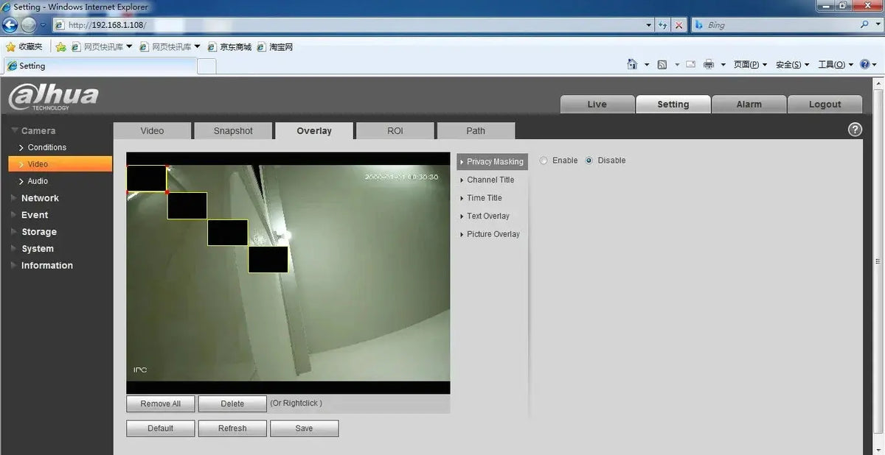Open a new blank browser tab
The image size is (885, 455).
[x=206, y=66]
